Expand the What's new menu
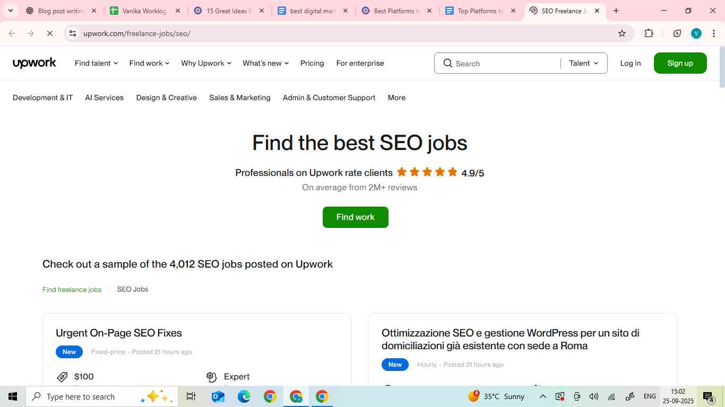The image size is (725, 407). [x=265, y=63]
